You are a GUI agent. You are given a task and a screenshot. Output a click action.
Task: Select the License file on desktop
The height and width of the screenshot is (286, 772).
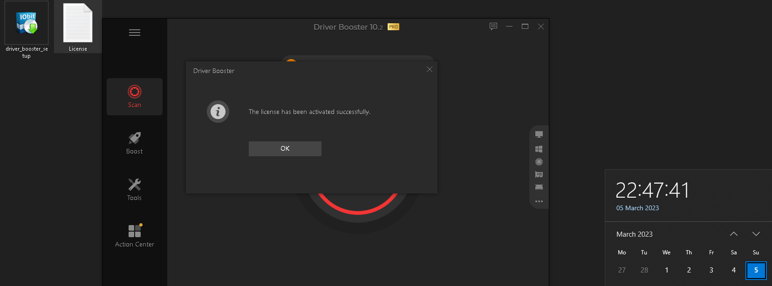78,27
